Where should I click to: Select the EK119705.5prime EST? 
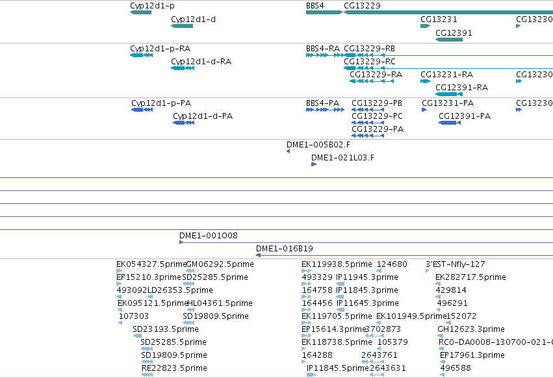point(307,323)
